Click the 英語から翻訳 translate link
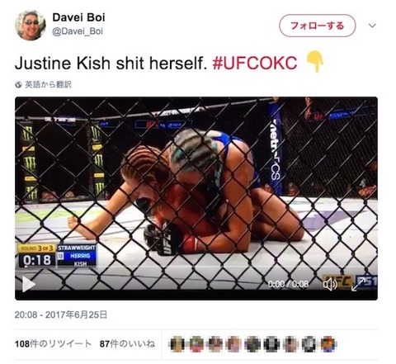Viewport: 396px width, 364px height. click(x=48, y=84)
